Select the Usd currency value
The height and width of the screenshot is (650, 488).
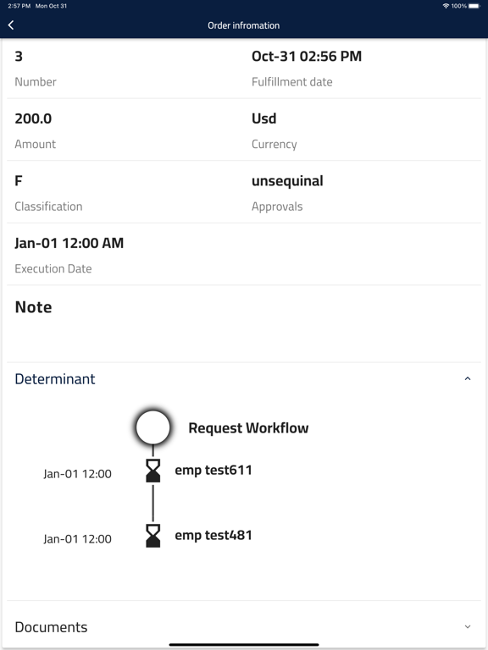(x=264, y=118)
